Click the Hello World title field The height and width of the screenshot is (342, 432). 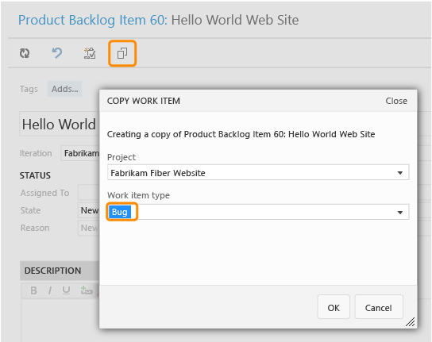click(60, 124)
